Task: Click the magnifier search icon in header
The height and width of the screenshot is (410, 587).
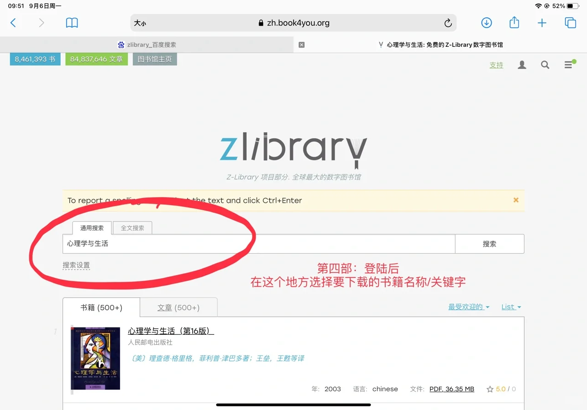Action: pos(545,65)
